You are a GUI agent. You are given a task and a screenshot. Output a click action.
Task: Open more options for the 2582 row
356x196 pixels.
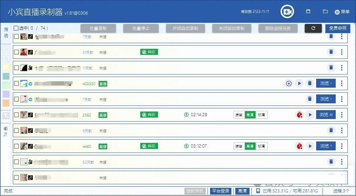pyautogui.click(x=342, y=115)
